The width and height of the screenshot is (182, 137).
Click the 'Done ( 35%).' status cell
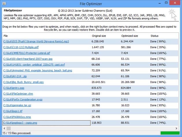click(x=158, y=47)
